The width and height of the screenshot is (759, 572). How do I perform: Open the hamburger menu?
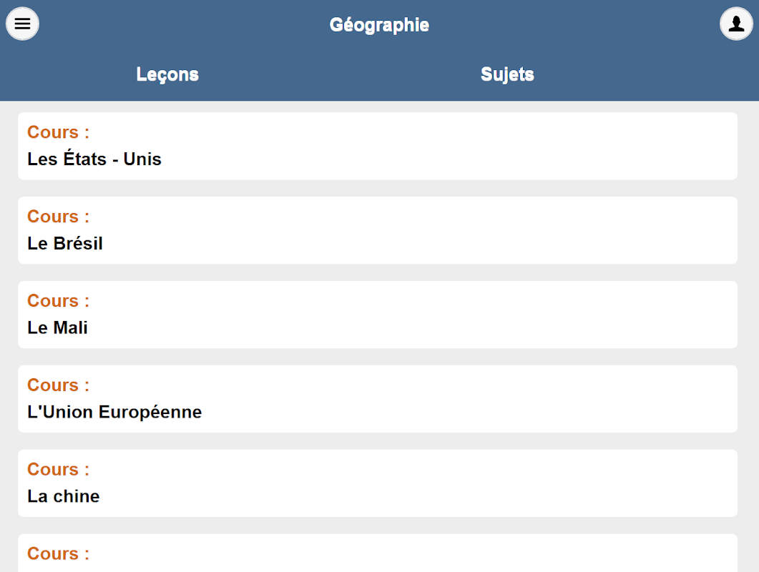tap(22, 24)
